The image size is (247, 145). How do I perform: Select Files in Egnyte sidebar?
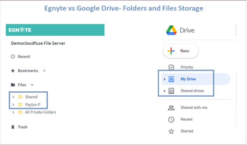point(22,85)
